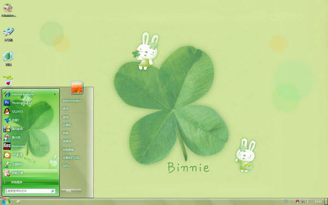
Task: Open the Explorer folder icon on taskbar
Action: pos(19,202)
